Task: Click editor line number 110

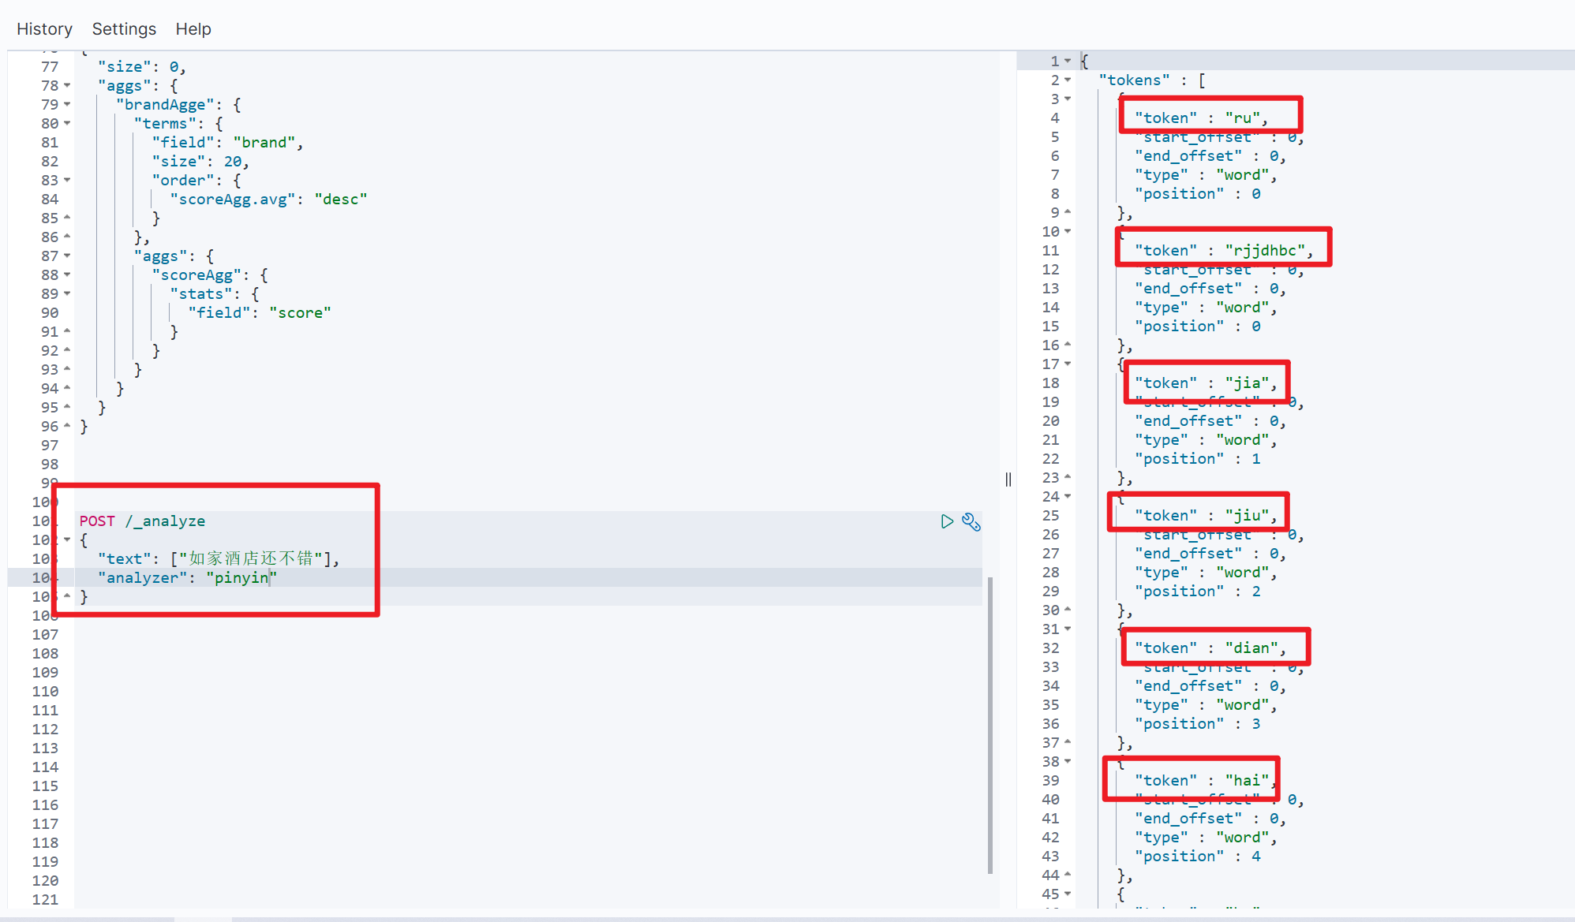Action: [x=45, y=691]
